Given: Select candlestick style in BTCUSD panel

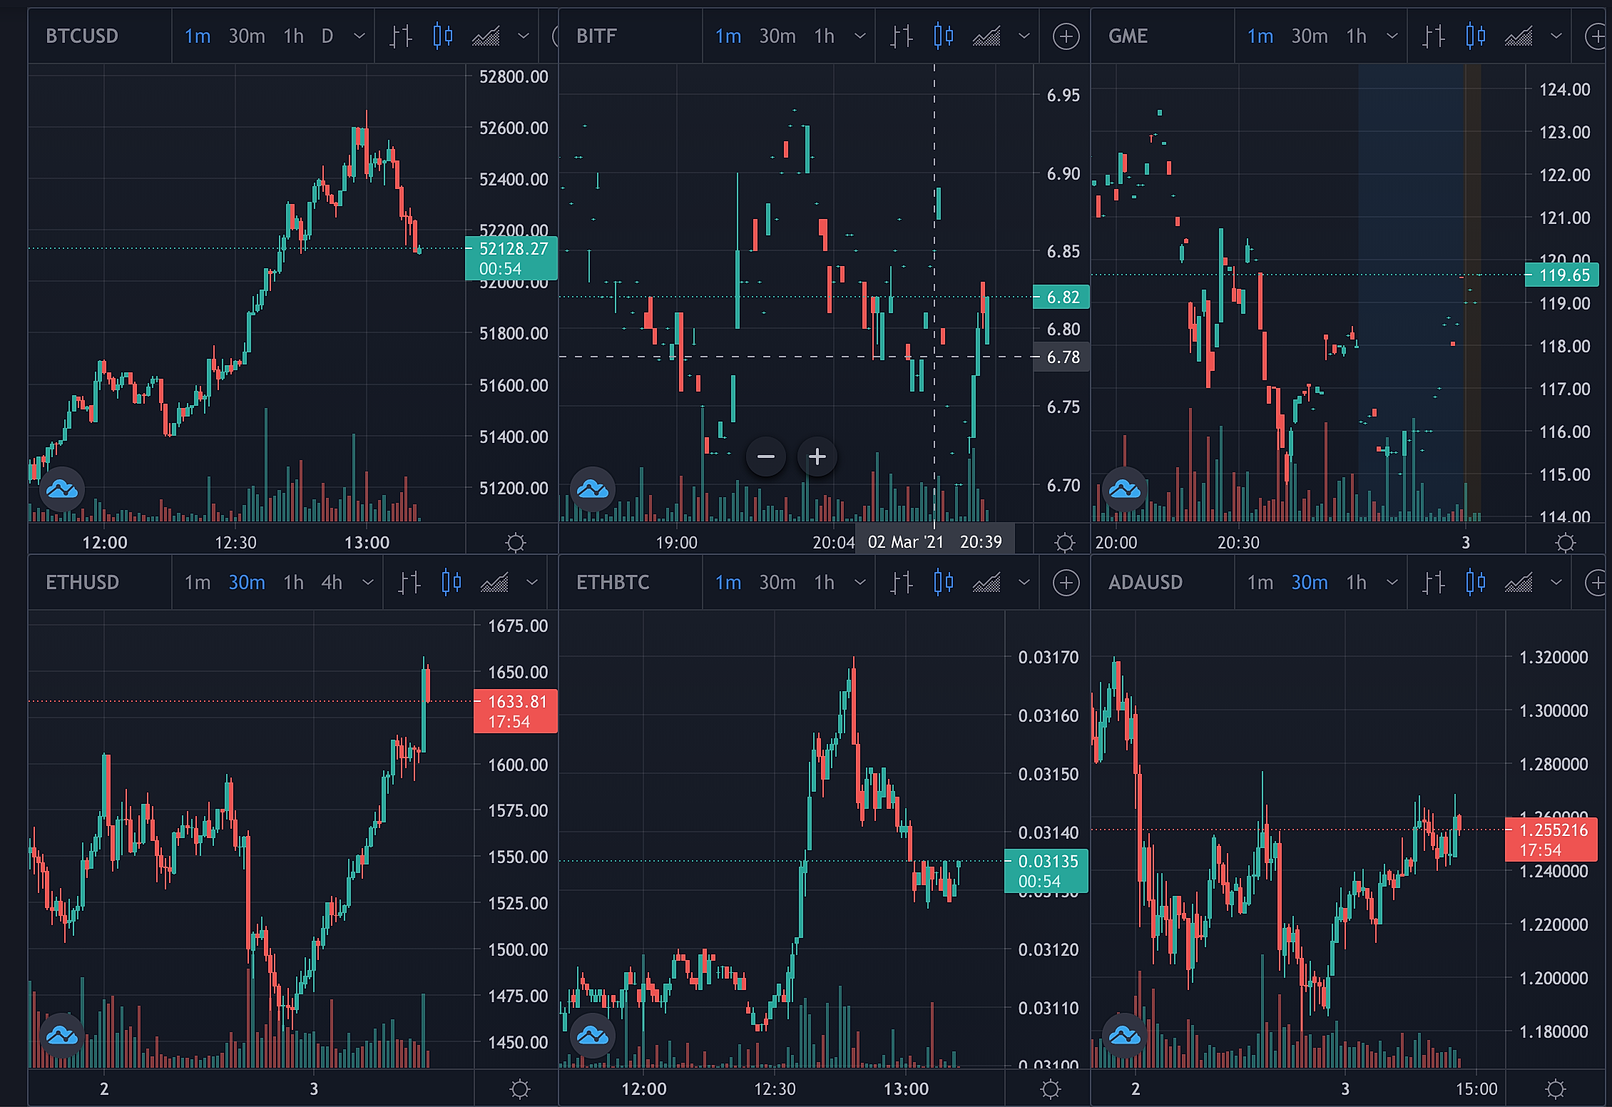Looking at the screenshot, I should click(x=443, y=36).
